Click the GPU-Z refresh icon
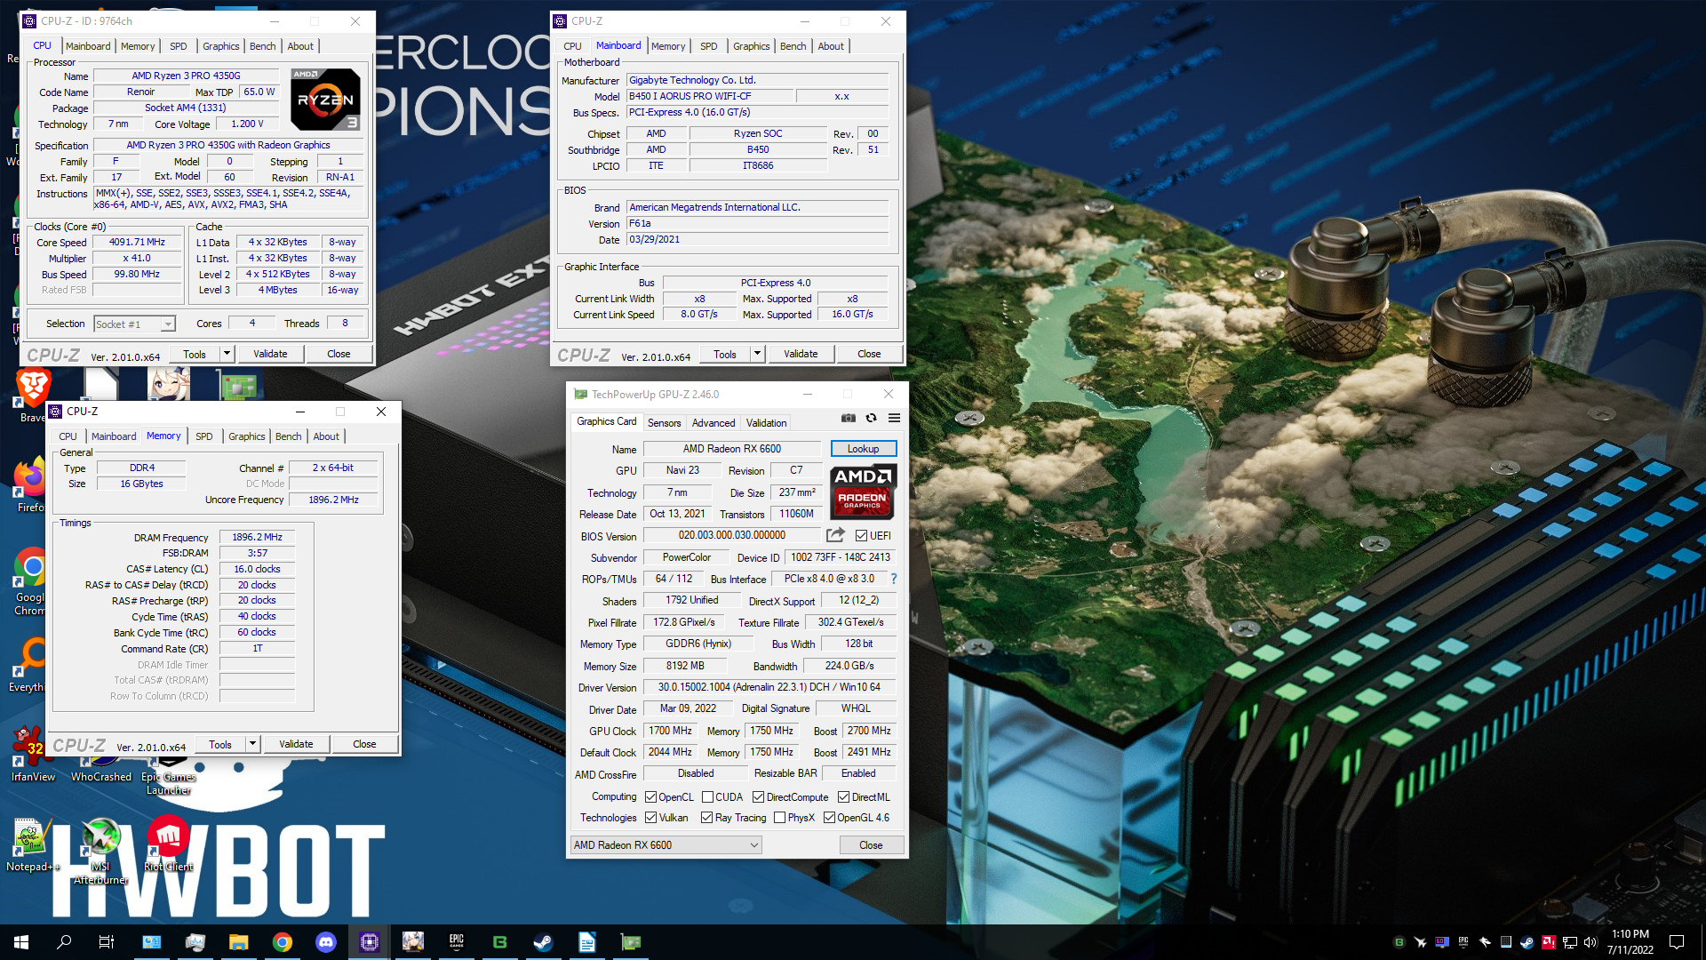The height and width of the screenshot is (960, 1706). click(x=871, y=418)
